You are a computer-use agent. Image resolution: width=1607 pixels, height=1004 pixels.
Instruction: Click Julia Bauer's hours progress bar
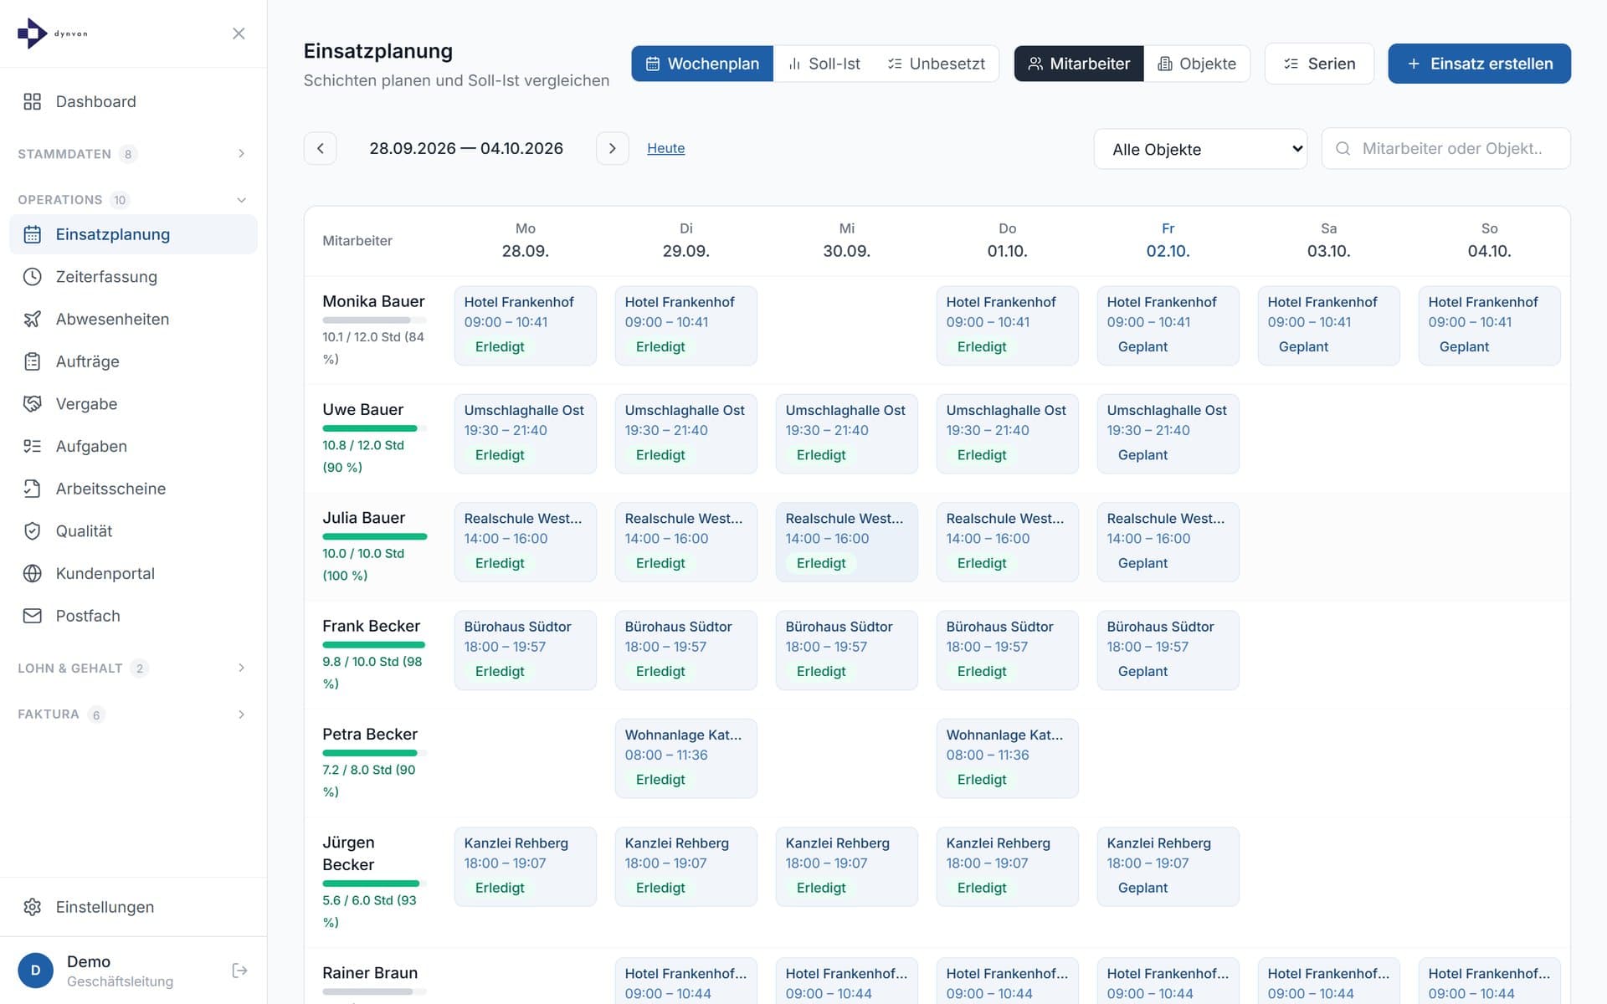[374, 536]
